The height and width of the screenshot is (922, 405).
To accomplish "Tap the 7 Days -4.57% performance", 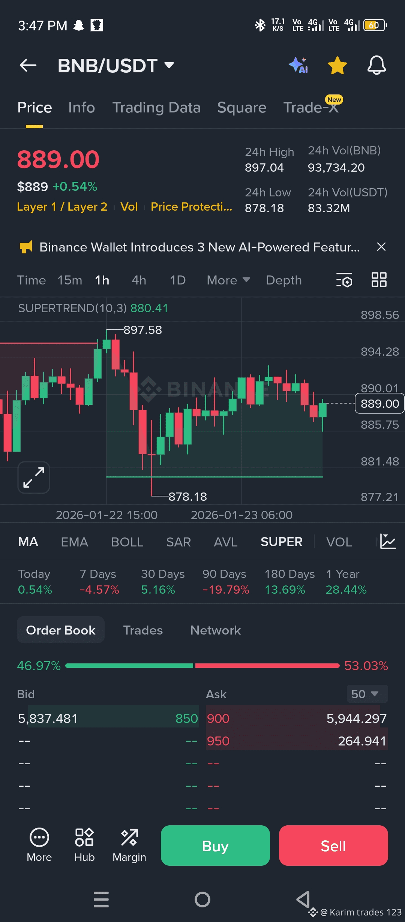I will 99,582.
